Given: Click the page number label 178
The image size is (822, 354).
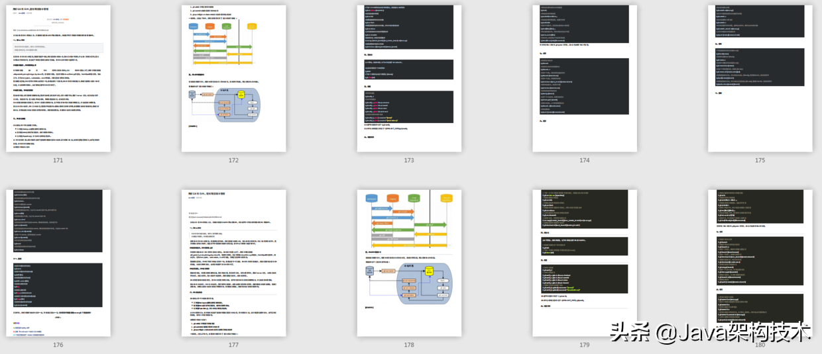Looking at the screenshot, I should pyautogui.click(x=409, y=345).
